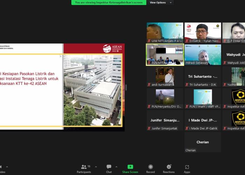Start recording with the Record icon
Image resolution: width=245 pixels, height=175 pixels.
click(x=150, y=168)
